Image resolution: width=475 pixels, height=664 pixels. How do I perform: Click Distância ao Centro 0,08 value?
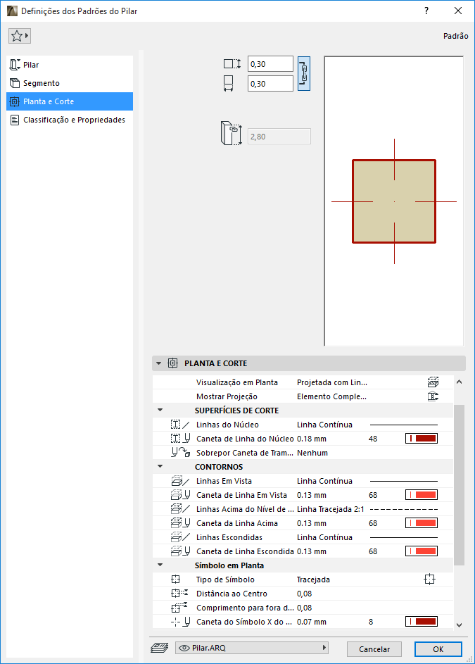(x=305, y=594)
